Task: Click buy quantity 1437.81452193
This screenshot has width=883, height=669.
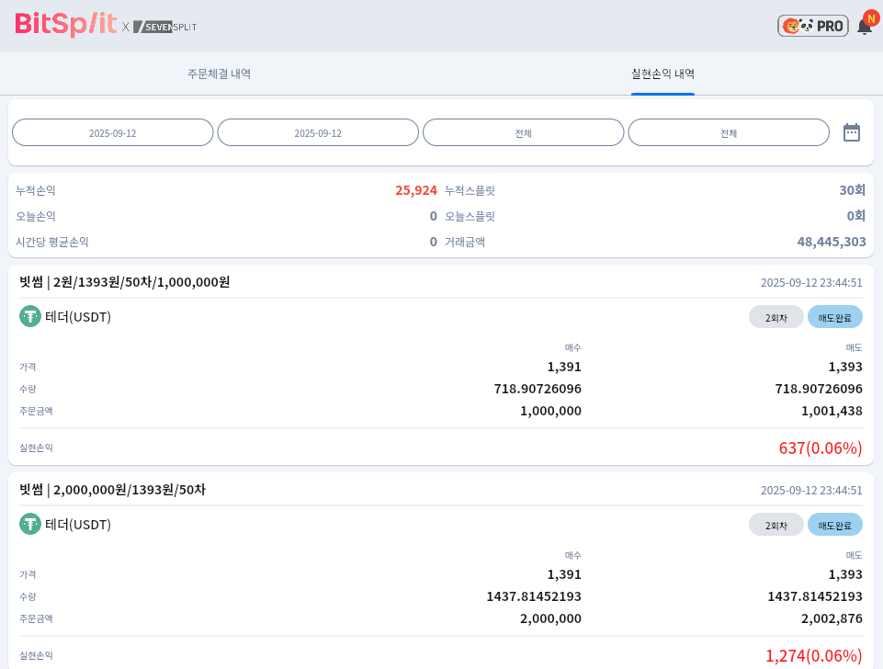Action: (534, 597)
